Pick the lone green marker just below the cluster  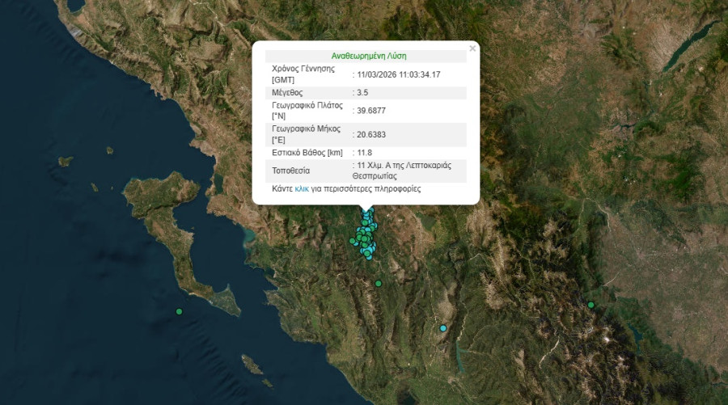pos(378,283)
